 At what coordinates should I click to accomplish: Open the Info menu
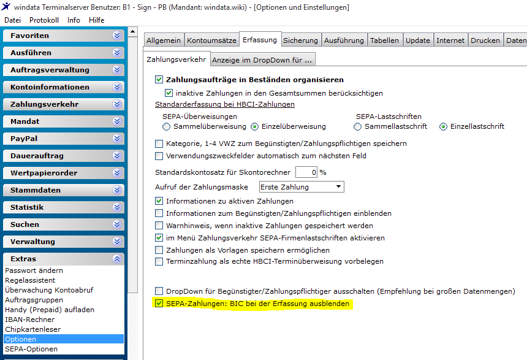point(74,20)
